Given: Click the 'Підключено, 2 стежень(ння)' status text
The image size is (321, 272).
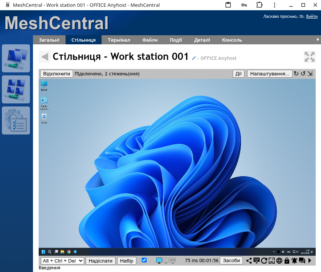Looking at the screenshot, I should click(107, 73).
